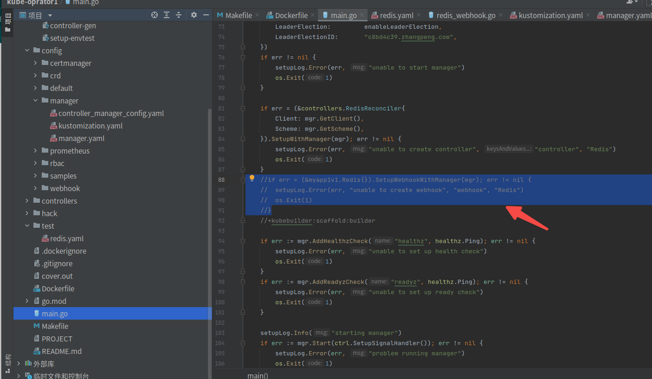
Task: Select manager.yaml in the project tree
Action: 81,138
